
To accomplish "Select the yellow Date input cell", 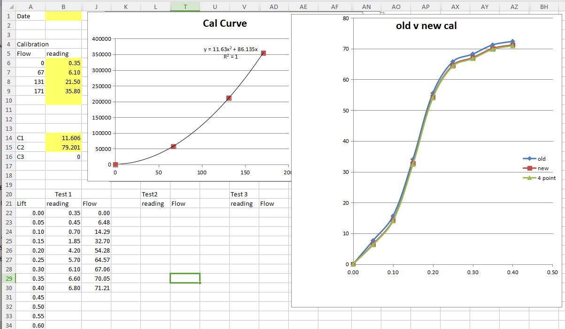I will coord(63,16).
